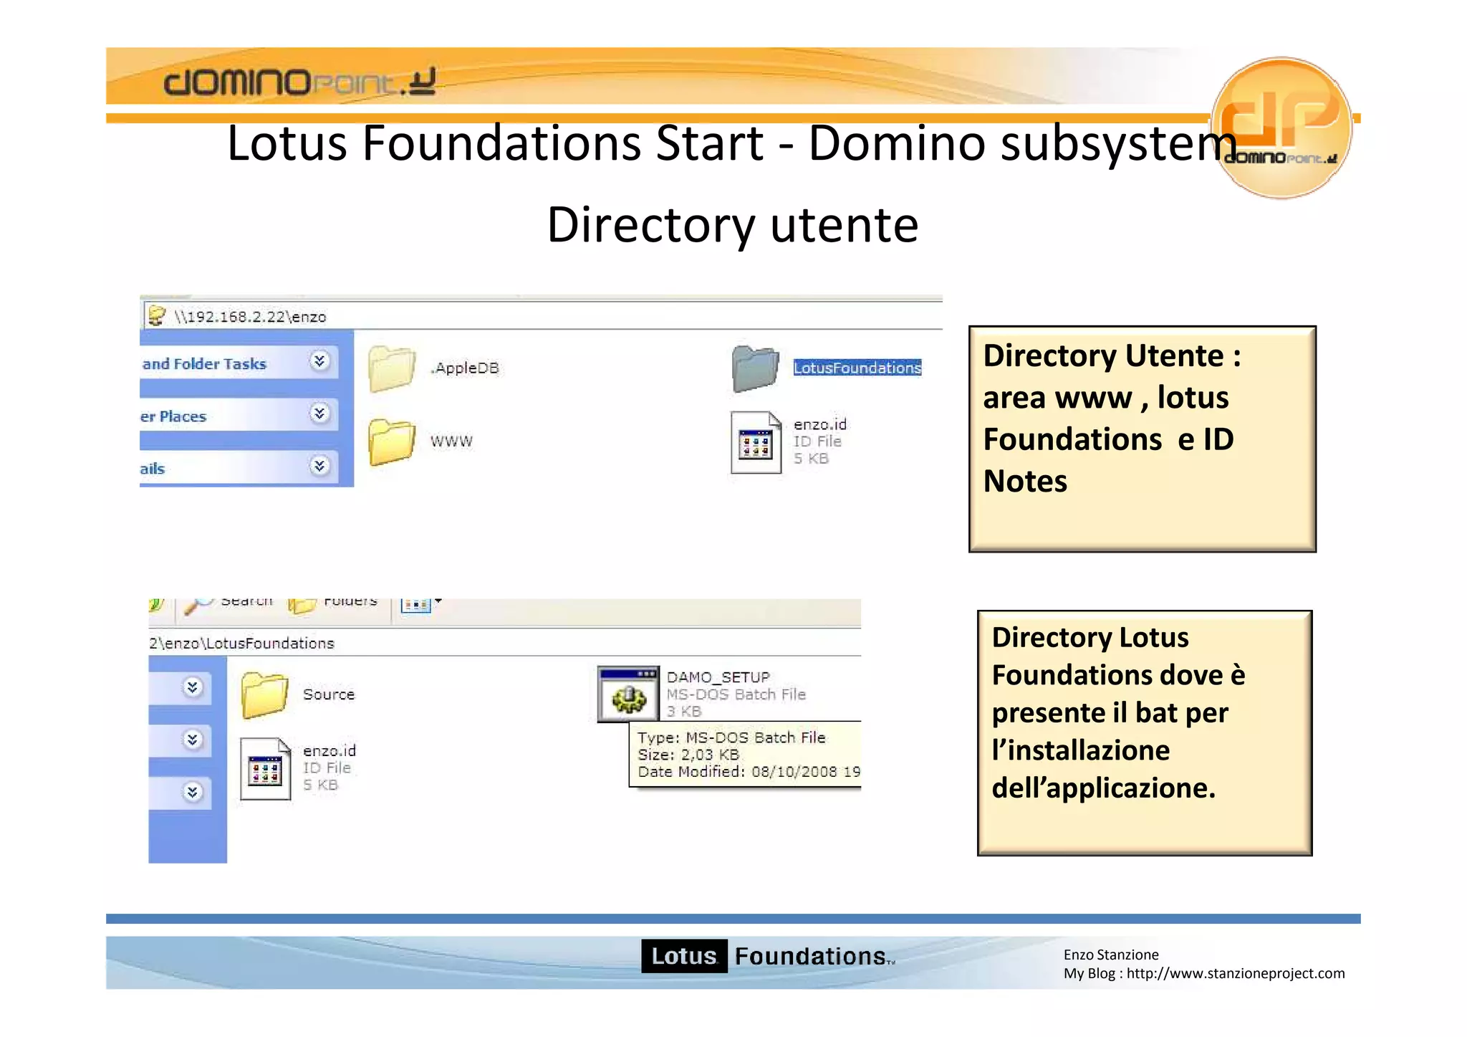Select the LotusFoundations folder label
Viewport: 1467px width, 1037px height.
tap(857, 368)
